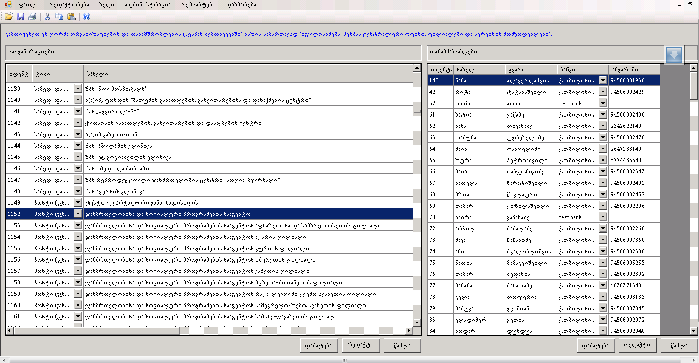Viewport: 699px width, 363px height.
Task: Open bank dropdown for employee 140
Action: (x=603, y=80)
